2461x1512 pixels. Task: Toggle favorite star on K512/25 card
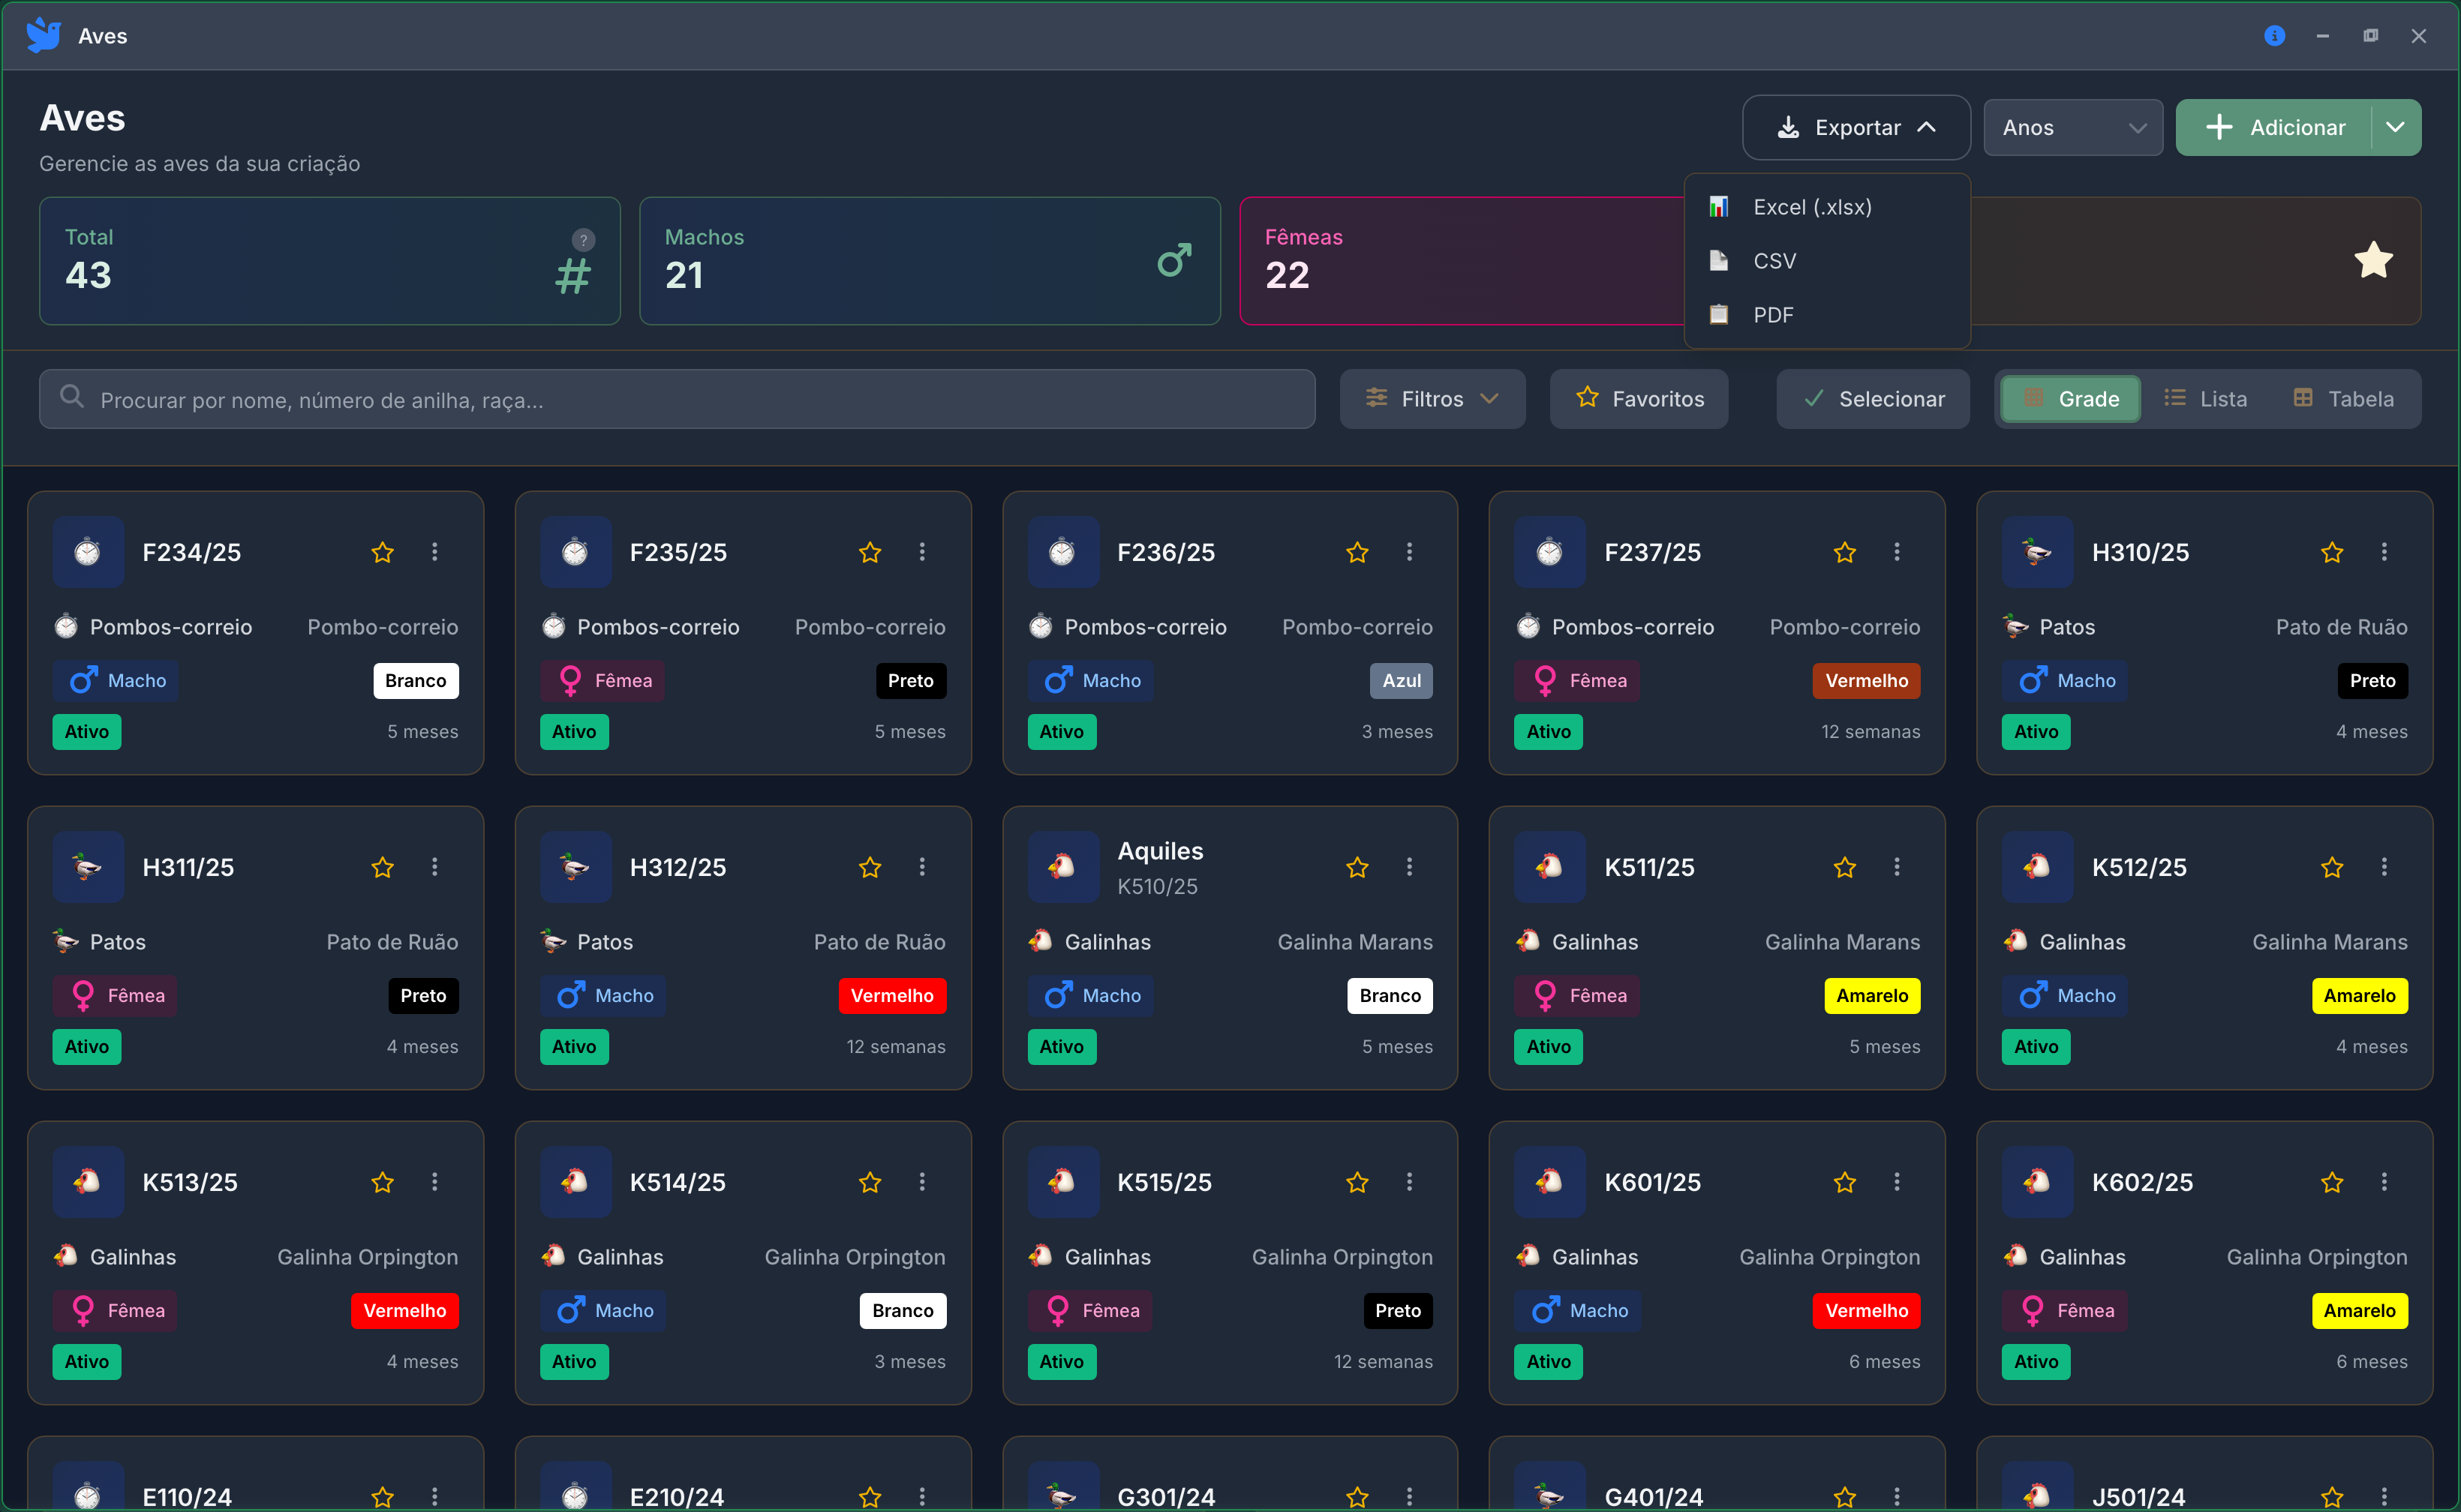click(2332, 867)
